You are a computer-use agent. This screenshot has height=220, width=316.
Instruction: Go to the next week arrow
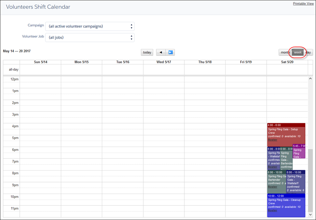coord(170,53)
